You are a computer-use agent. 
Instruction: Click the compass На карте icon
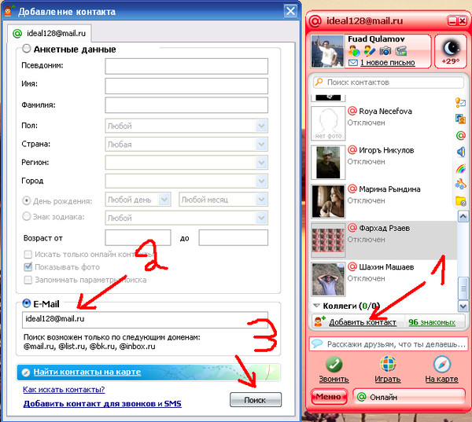pyautogui.click(x=441, y=365)
